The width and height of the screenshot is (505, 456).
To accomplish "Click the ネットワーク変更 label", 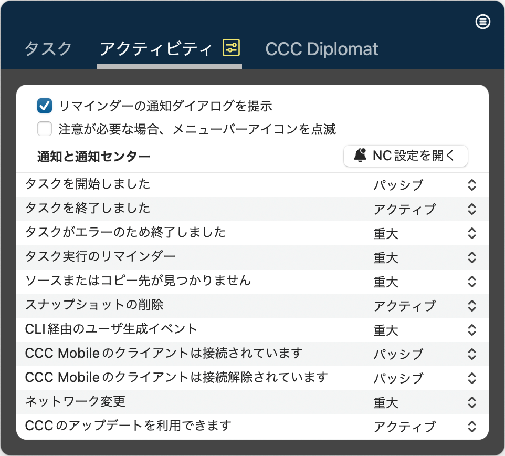I will [75, 401].
